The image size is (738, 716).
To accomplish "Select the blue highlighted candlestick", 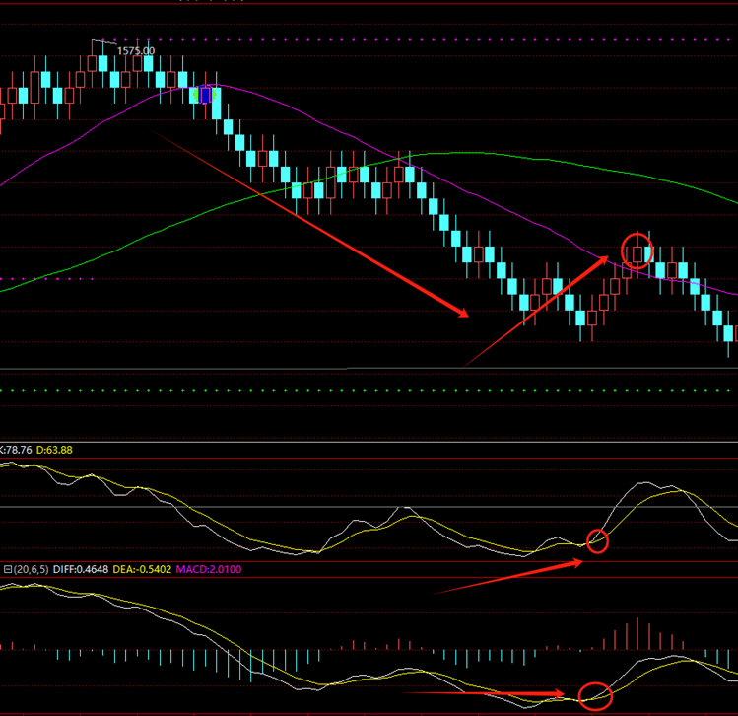I will pos(205,95).
